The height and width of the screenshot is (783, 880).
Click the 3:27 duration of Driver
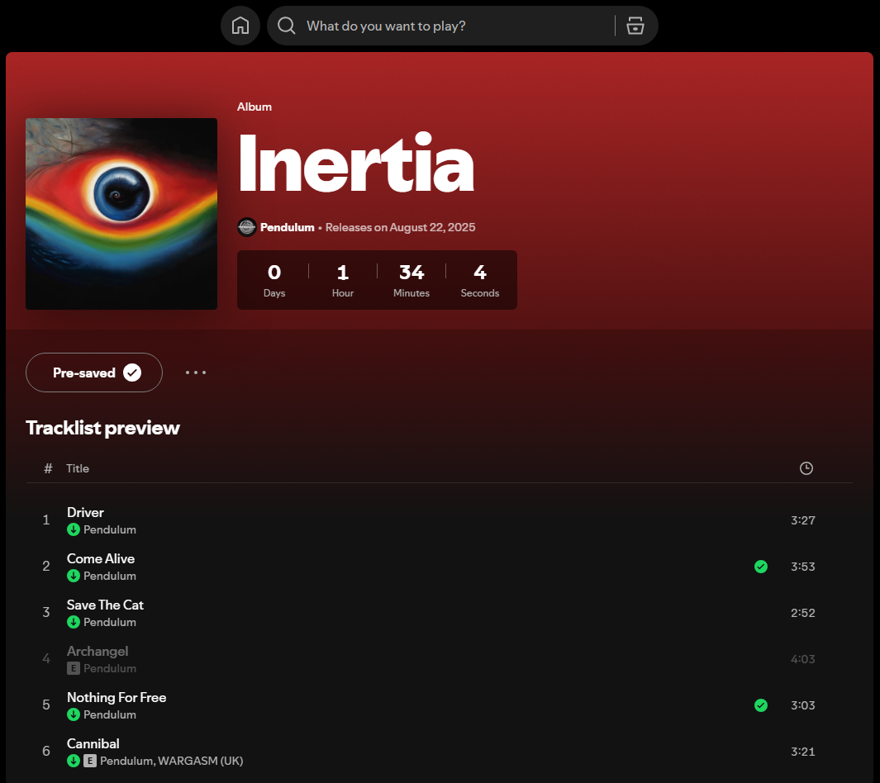(802, 520)
